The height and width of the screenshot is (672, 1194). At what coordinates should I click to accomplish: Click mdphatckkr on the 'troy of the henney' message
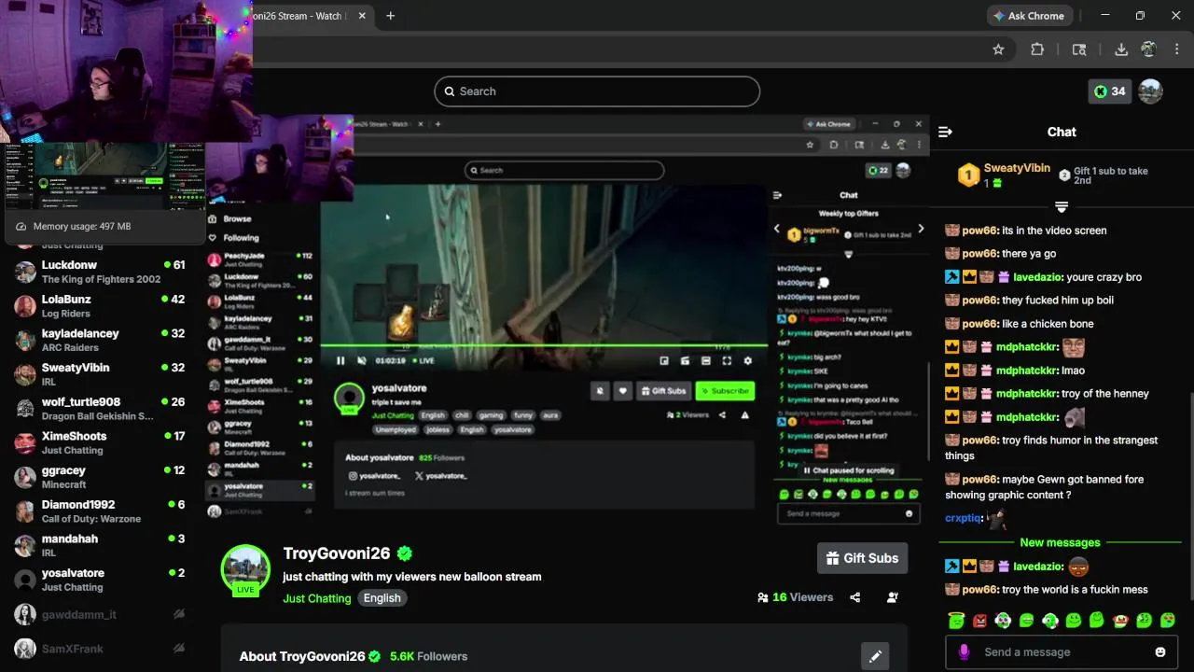coord(1024,394)
